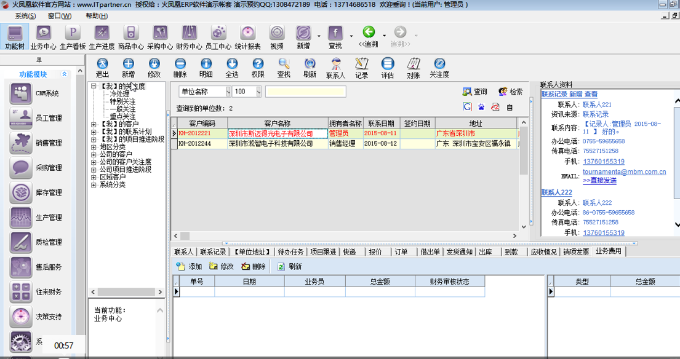Open the 功能树 toolbar icon
The height and width of the screenshot is (359, 680).
15,37
